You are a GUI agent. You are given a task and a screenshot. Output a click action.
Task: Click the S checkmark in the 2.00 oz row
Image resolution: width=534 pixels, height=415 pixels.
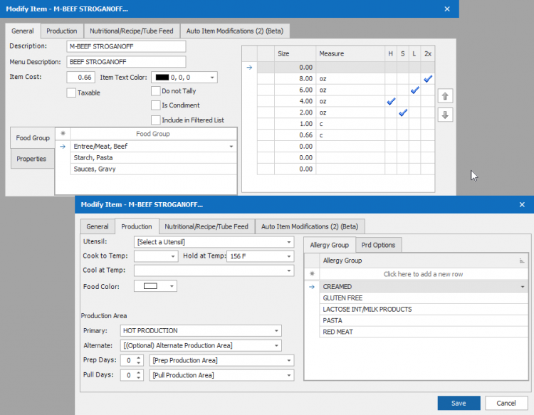click(x=402, y=113)
